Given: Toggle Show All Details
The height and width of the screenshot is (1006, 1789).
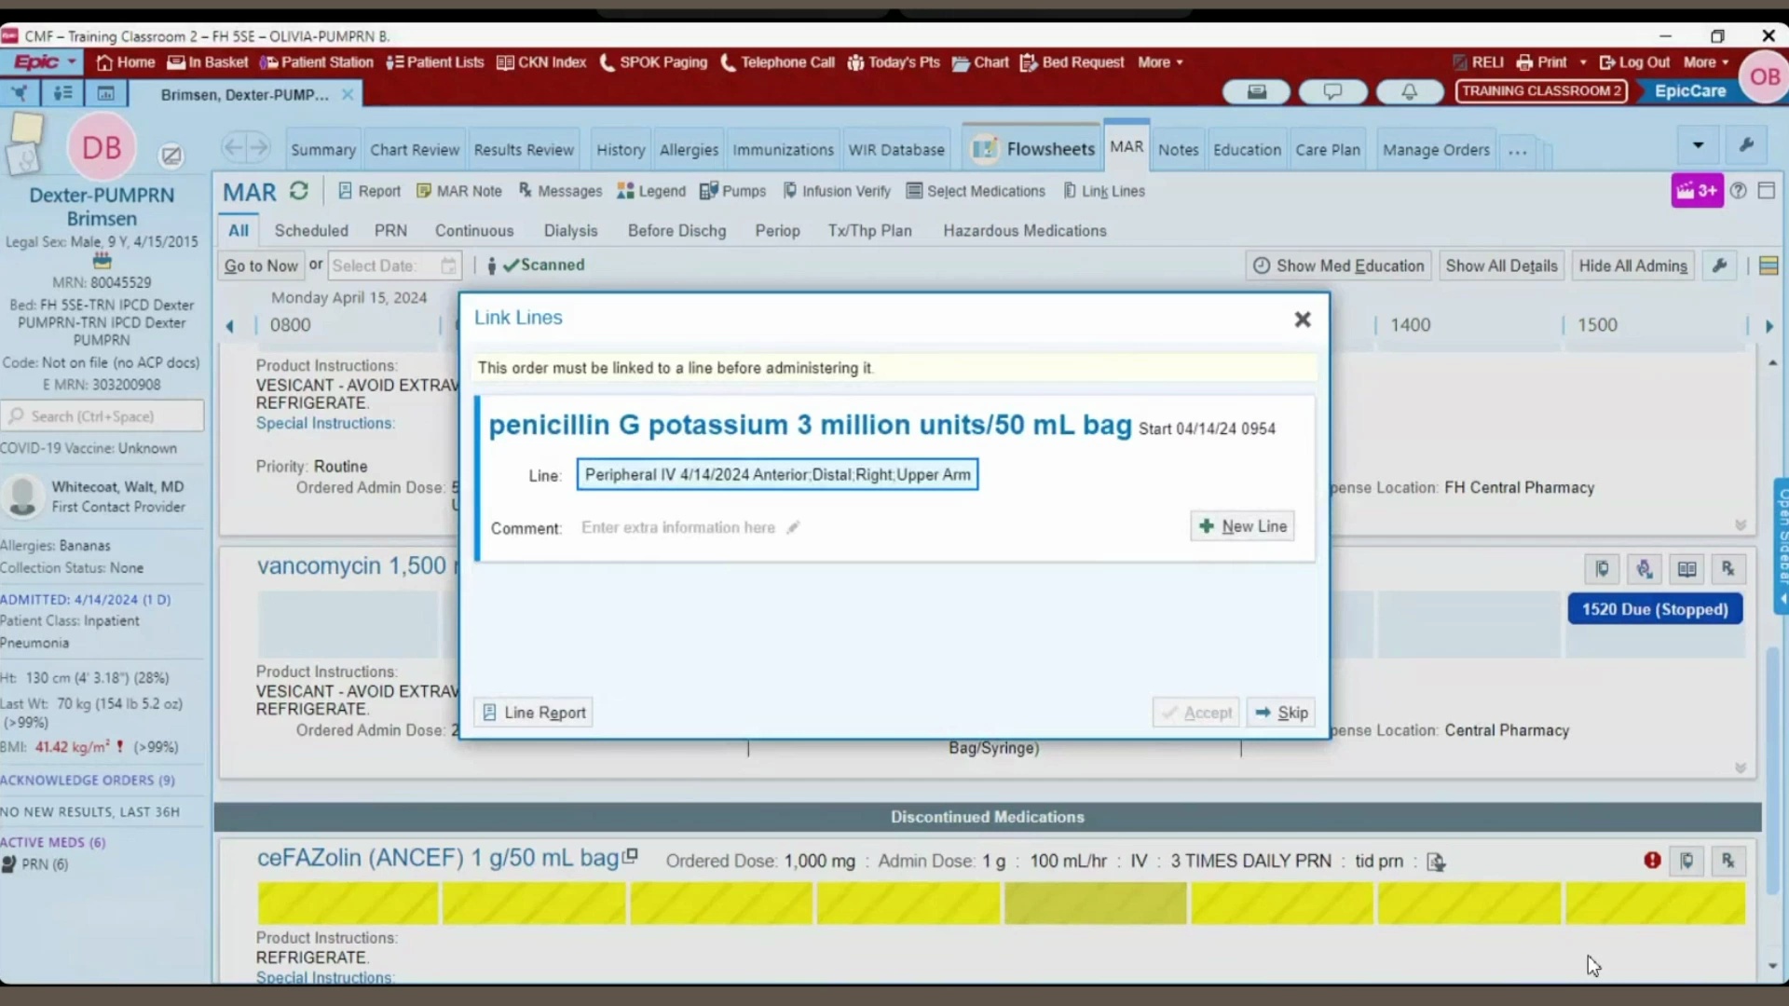Looking at the screenshot, I should click(x=1501, y=265).
